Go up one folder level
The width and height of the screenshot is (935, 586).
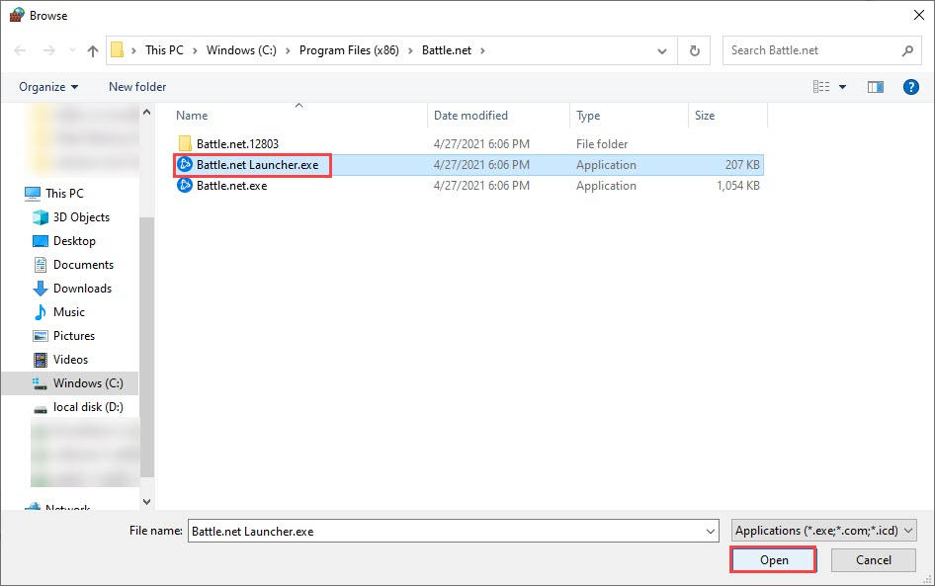tap(93, 50)
